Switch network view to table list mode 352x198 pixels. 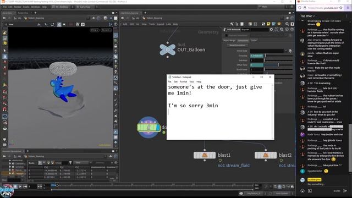tap(242, 24)
